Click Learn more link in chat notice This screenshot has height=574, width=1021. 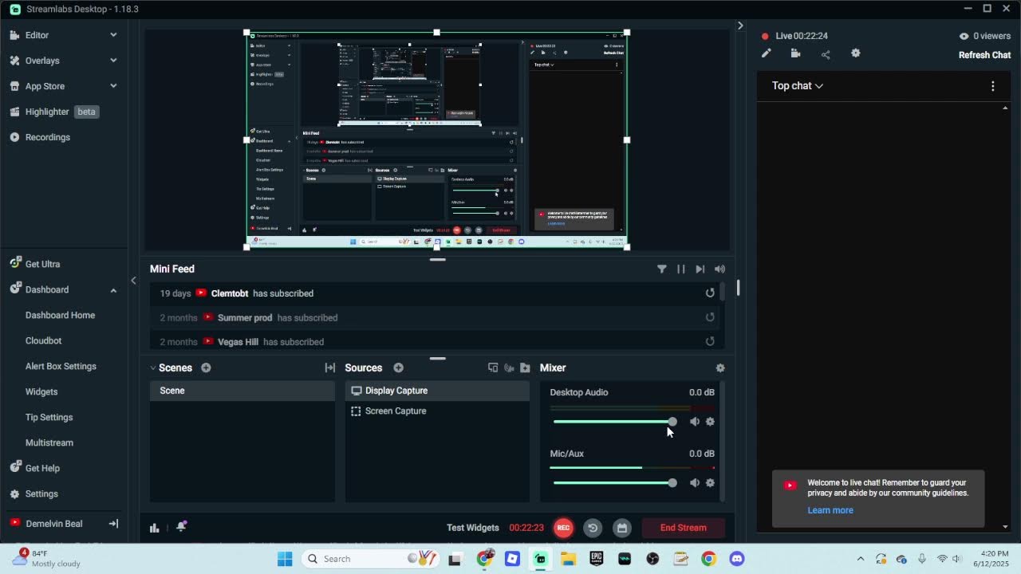[830, 510]
